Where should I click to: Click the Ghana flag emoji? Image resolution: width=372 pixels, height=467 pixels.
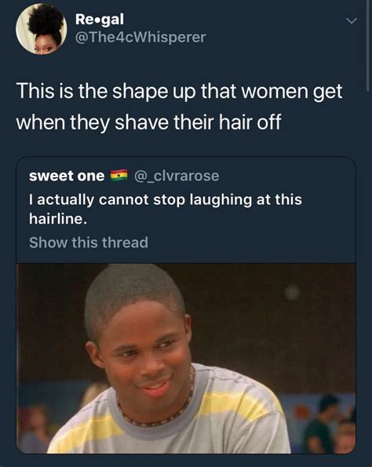click(x=119, y=176)
